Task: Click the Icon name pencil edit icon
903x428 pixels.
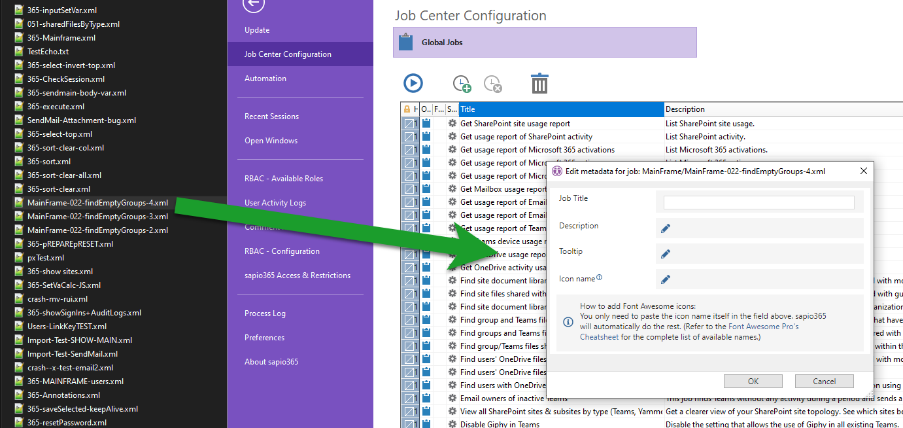Action: [x=666, y=279]
